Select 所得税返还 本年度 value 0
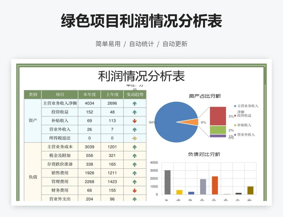The image size is (283, 217). point(89,138)
